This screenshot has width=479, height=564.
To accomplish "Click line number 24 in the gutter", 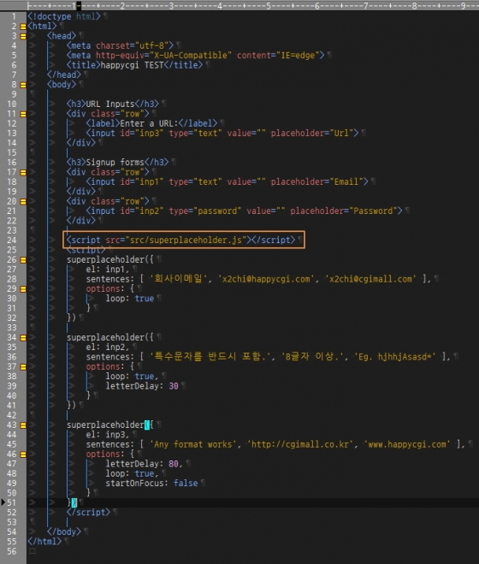I will pyautogui.click(x=12, y=240).
